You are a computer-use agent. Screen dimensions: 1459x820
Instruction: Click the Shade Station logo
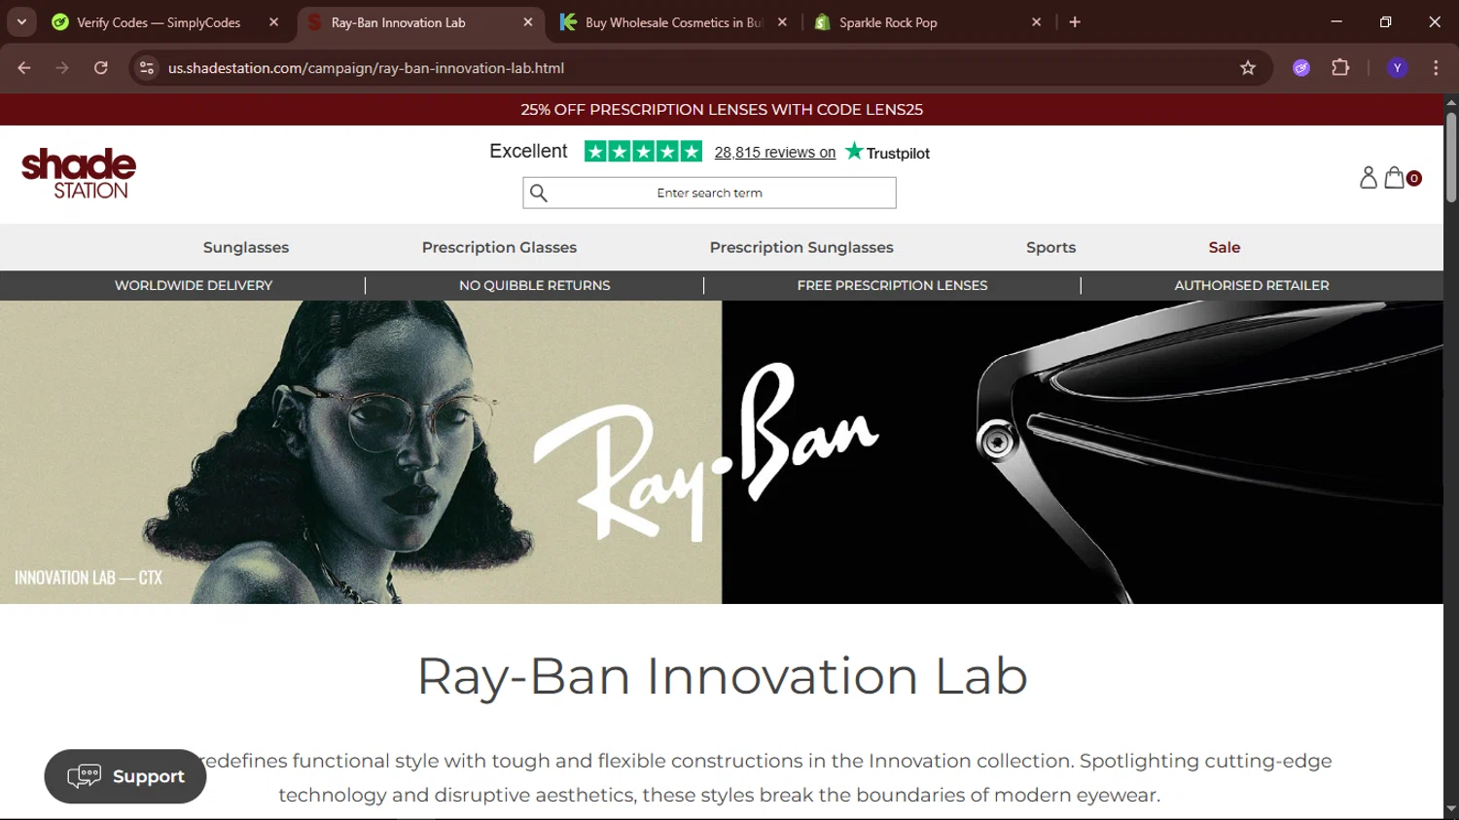(79, 174)
